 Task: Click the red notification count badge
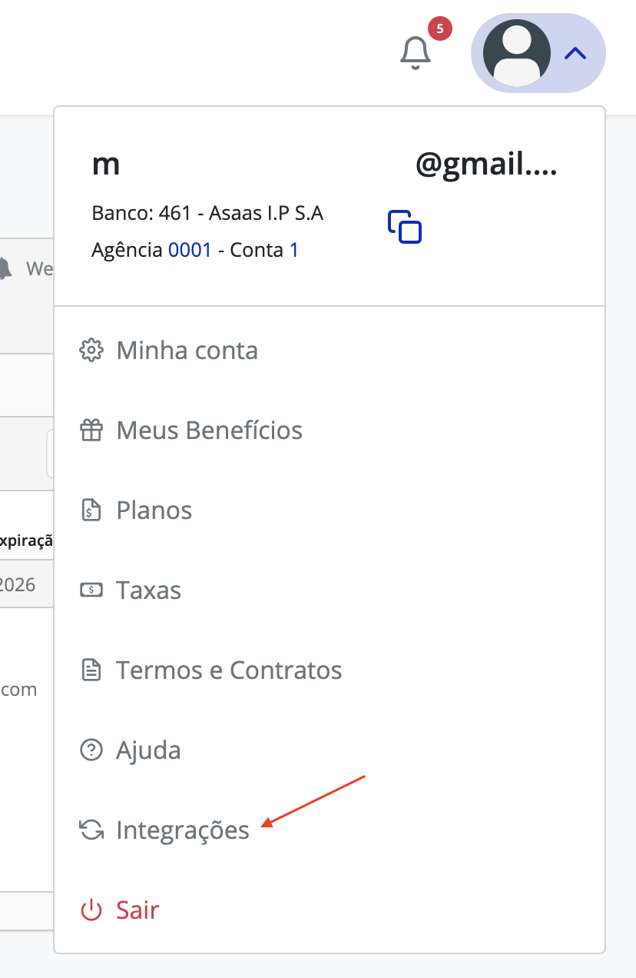pyautogui.click(x=439, y=28)
